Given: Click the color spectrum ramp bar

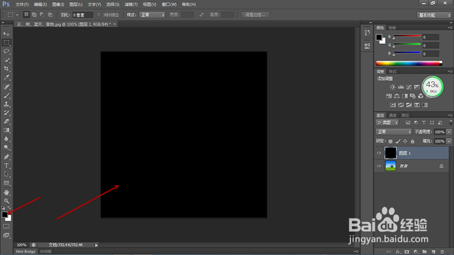Looking at the screenshot, I should pyautogui.click(x=409, y=63).
